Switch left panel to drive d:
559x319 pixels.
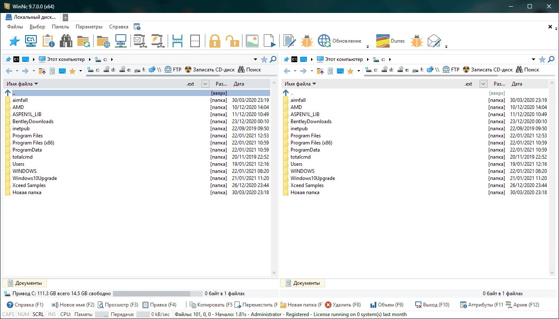tap(110, 70)
